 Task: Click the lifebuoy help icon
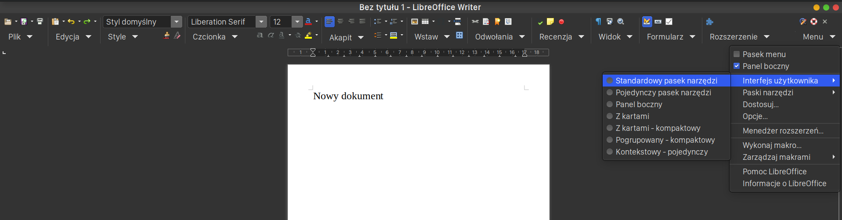[814, 22]
